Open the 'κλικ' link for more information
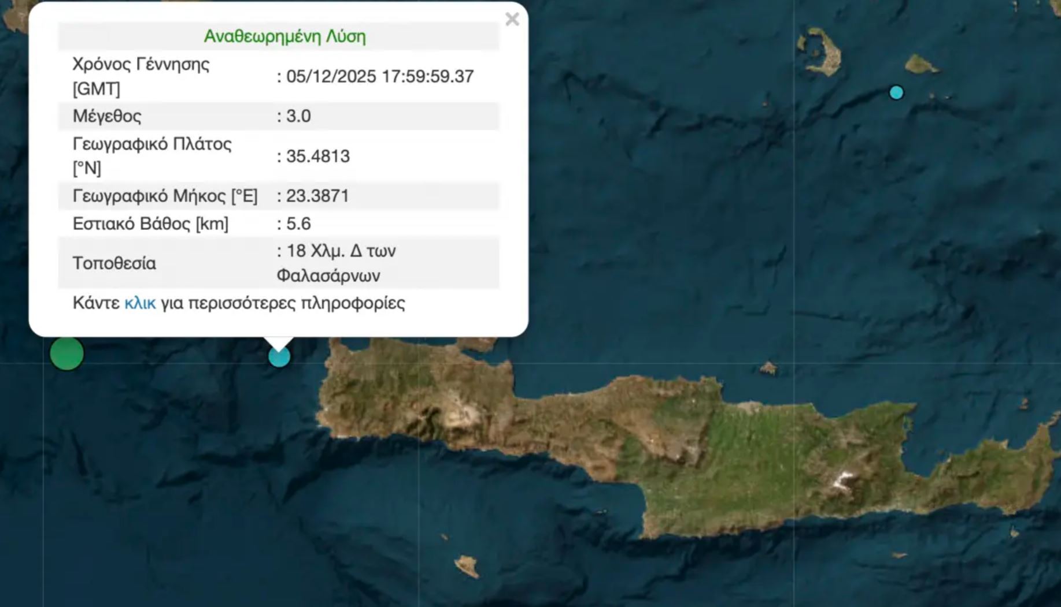 point(140,303)
